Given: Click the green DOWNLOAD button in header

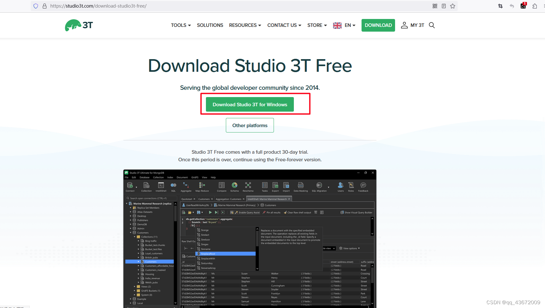Looking at the screenshot, I should click(x=378, y=25).
